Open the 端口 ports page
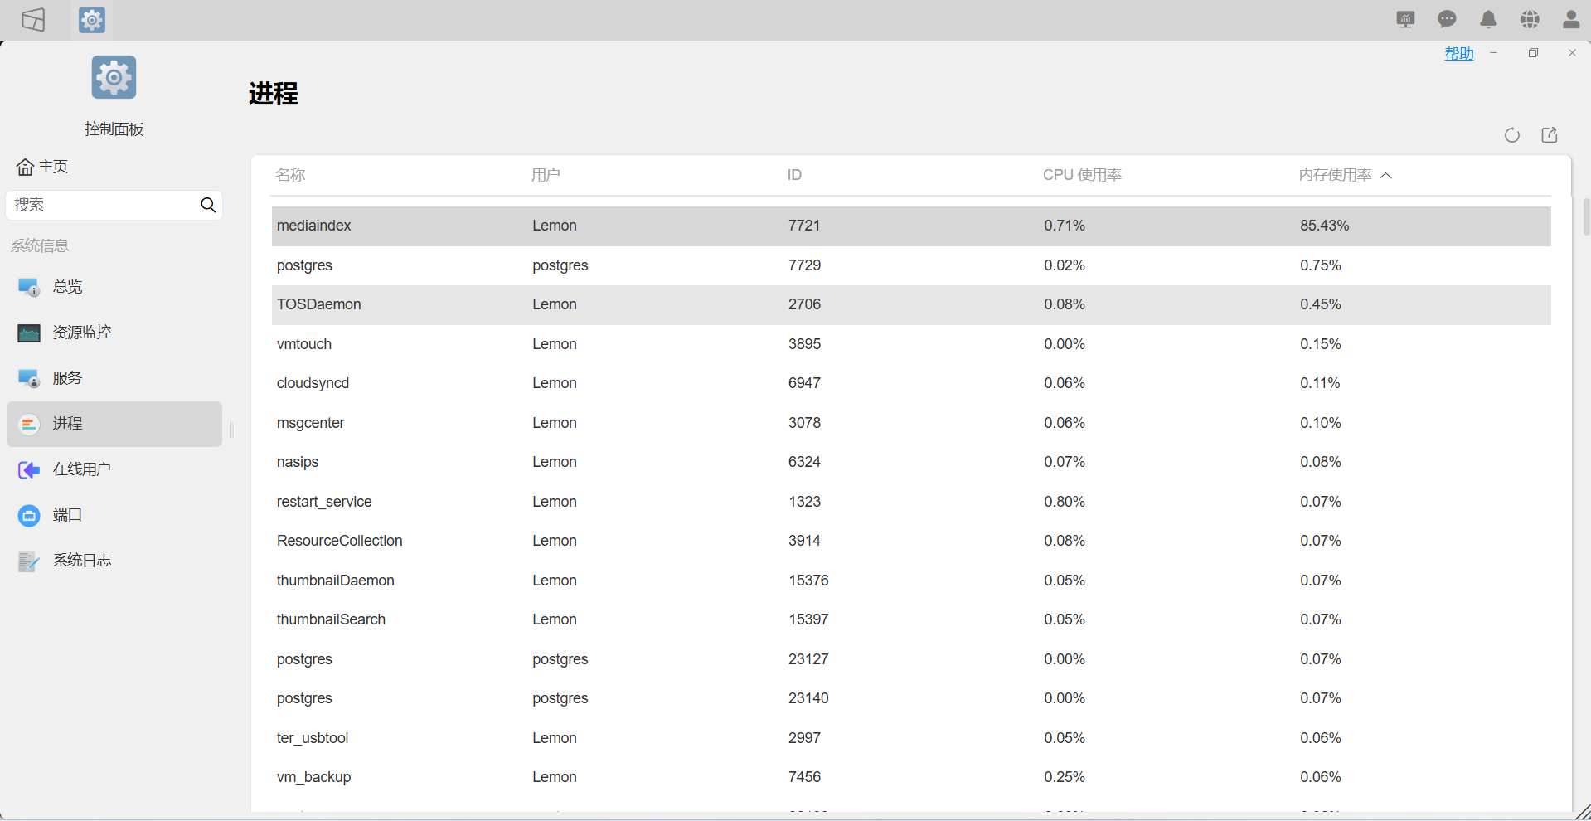 (x=114, y=515)
